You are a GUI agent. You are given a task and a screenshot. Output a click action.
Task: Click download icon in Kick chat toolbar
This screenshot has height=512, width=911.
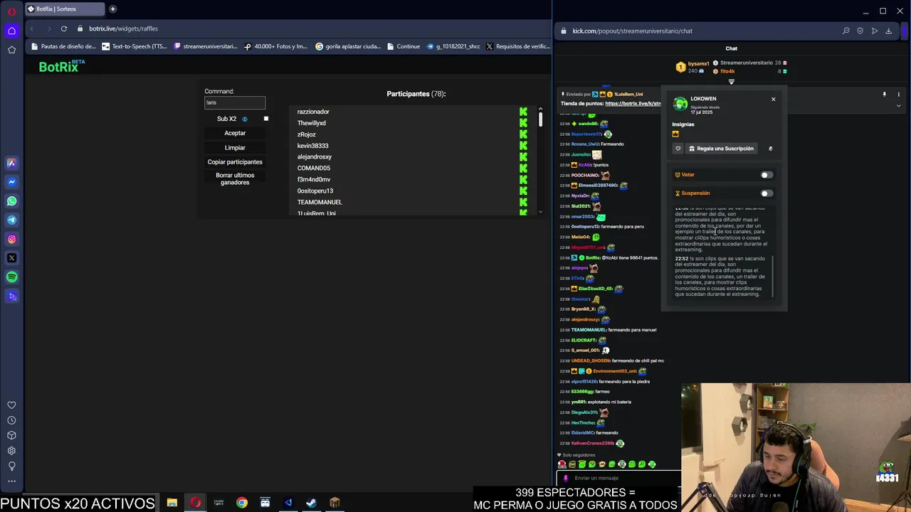(x=888, y=31)
